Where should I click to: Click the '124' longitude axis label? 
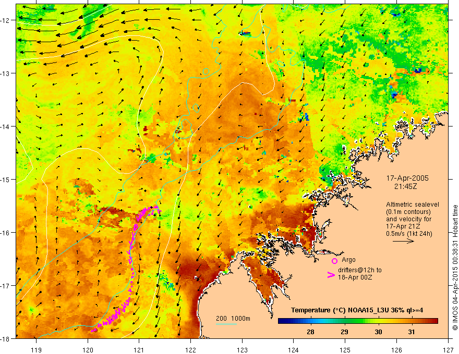click(x=293, y=350)
